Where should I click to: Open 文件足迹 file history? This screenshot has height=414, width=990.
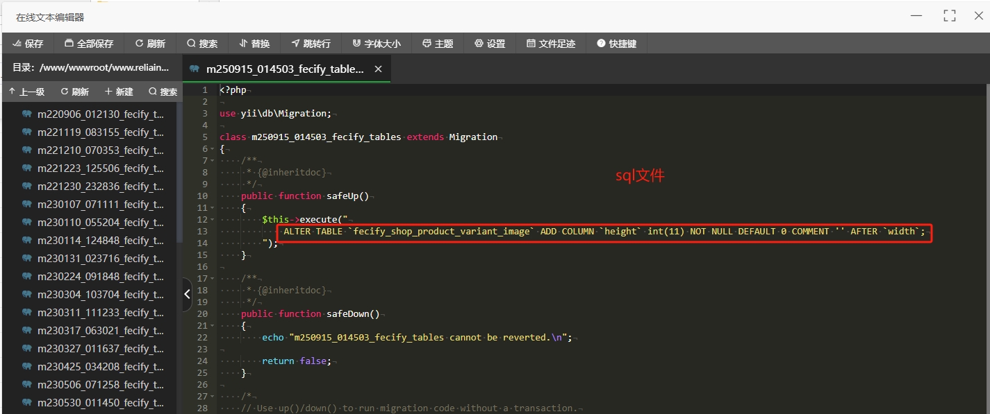click(x=551, y=44)
